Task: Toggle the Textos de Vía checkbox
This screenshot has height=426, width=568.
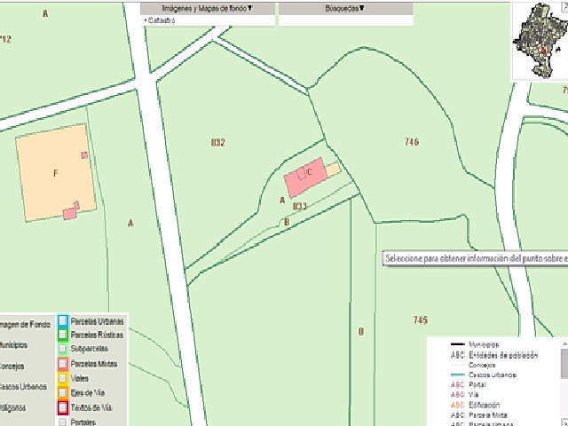Action: [x=63, y=408]
